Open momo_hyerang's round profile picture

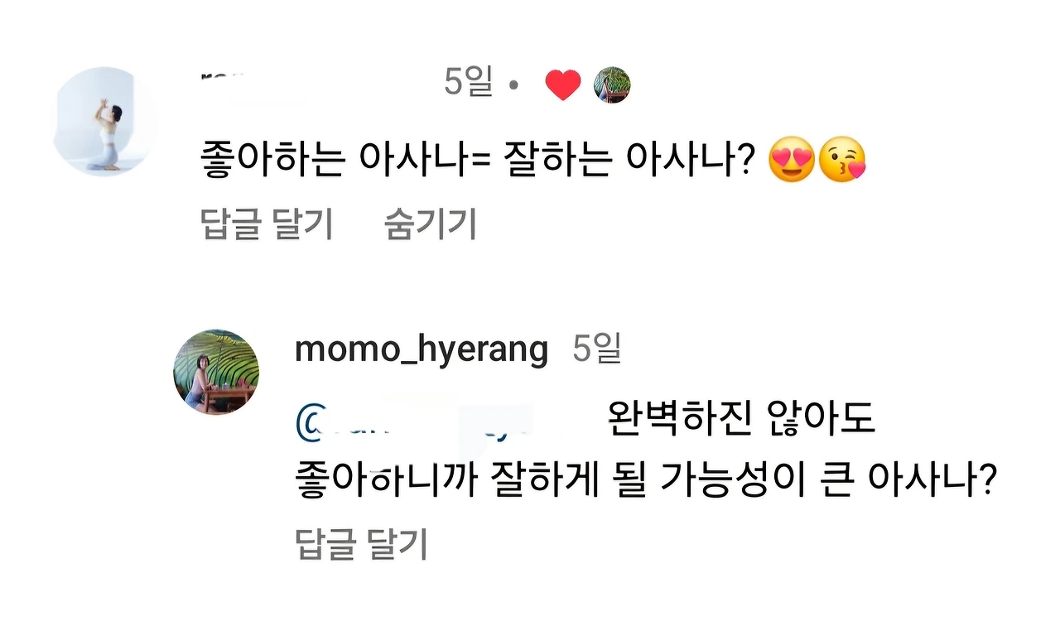click(x=216, y=372)
